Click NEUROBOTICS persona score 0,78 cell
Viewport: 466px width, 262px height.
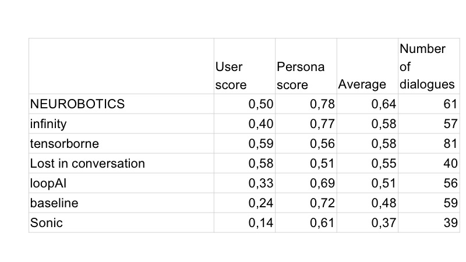[322, 104]
